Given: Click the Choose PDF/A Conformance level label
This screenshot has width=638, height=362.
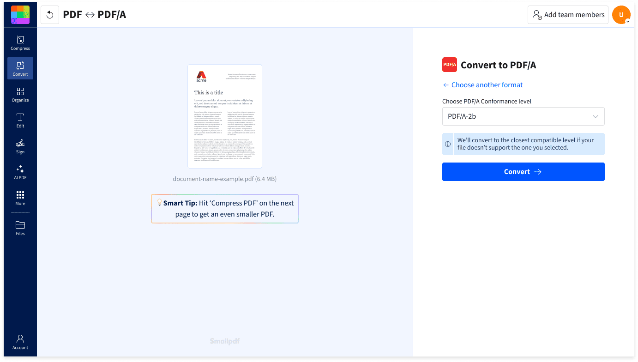Looking at the screenshot, I should [487, 102].
